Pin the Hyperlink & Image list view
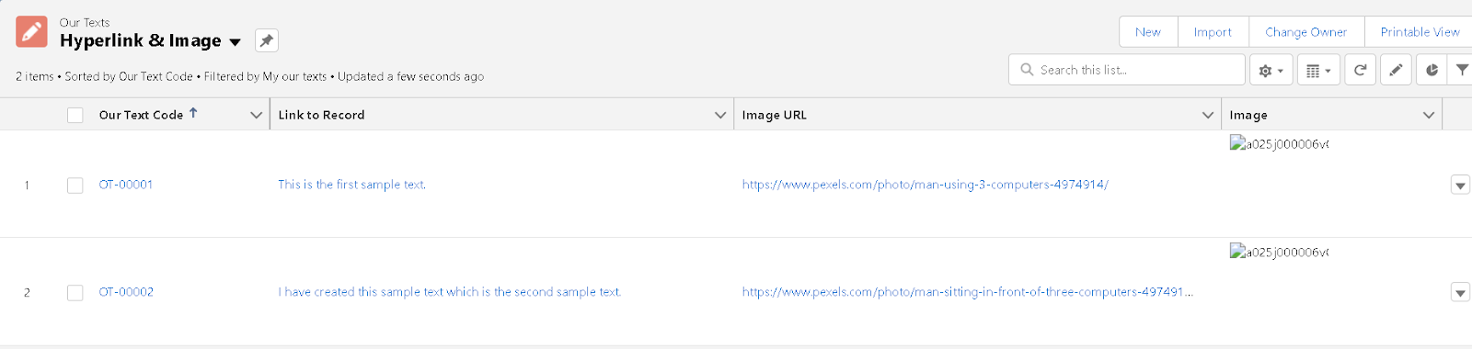1472x349 pixels. point(266,40)
